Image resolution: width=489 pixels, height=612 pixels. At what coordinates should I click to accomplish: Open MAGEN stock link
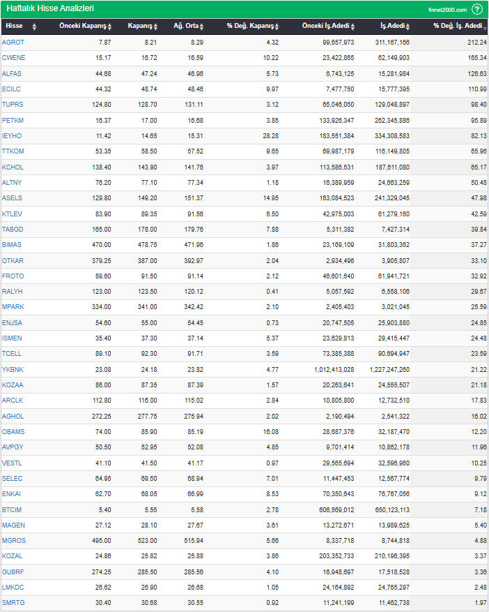(x=13, y=525)
